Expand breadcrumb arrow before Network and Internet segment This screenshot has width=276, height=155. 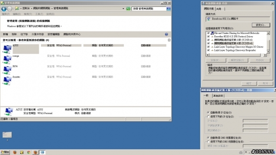coord(31,9)
